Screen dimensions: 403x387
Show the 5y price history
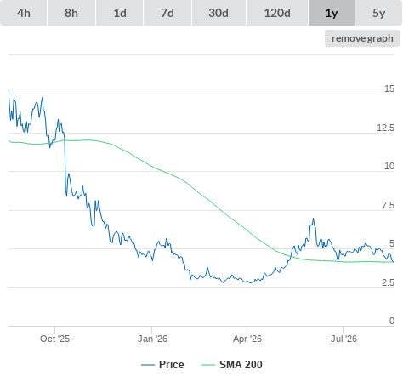378,13
